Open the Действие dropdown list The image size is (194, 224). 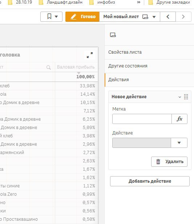point(150,143)
